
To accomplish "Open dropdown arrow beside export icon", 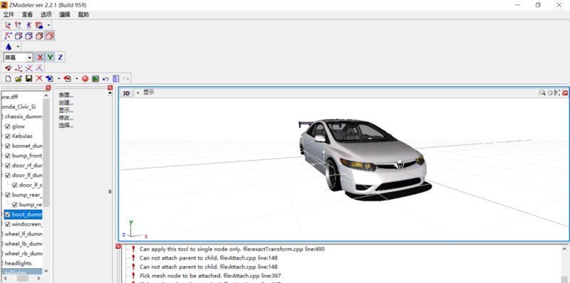I will click(x=76, y=78).
